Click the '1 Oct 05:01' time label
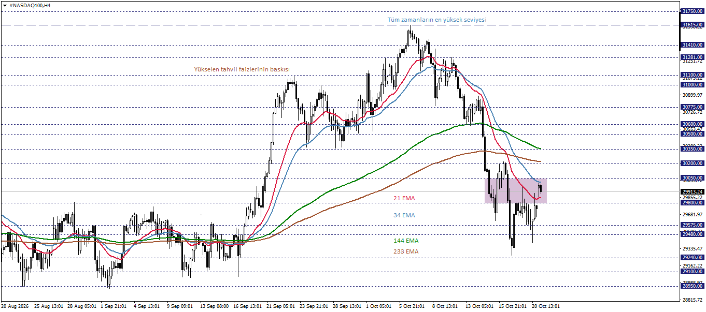This screenshot has height=312, width=706. [379, 306]
